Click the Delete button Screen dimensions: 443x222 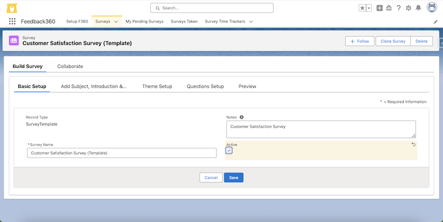point(422,41)
